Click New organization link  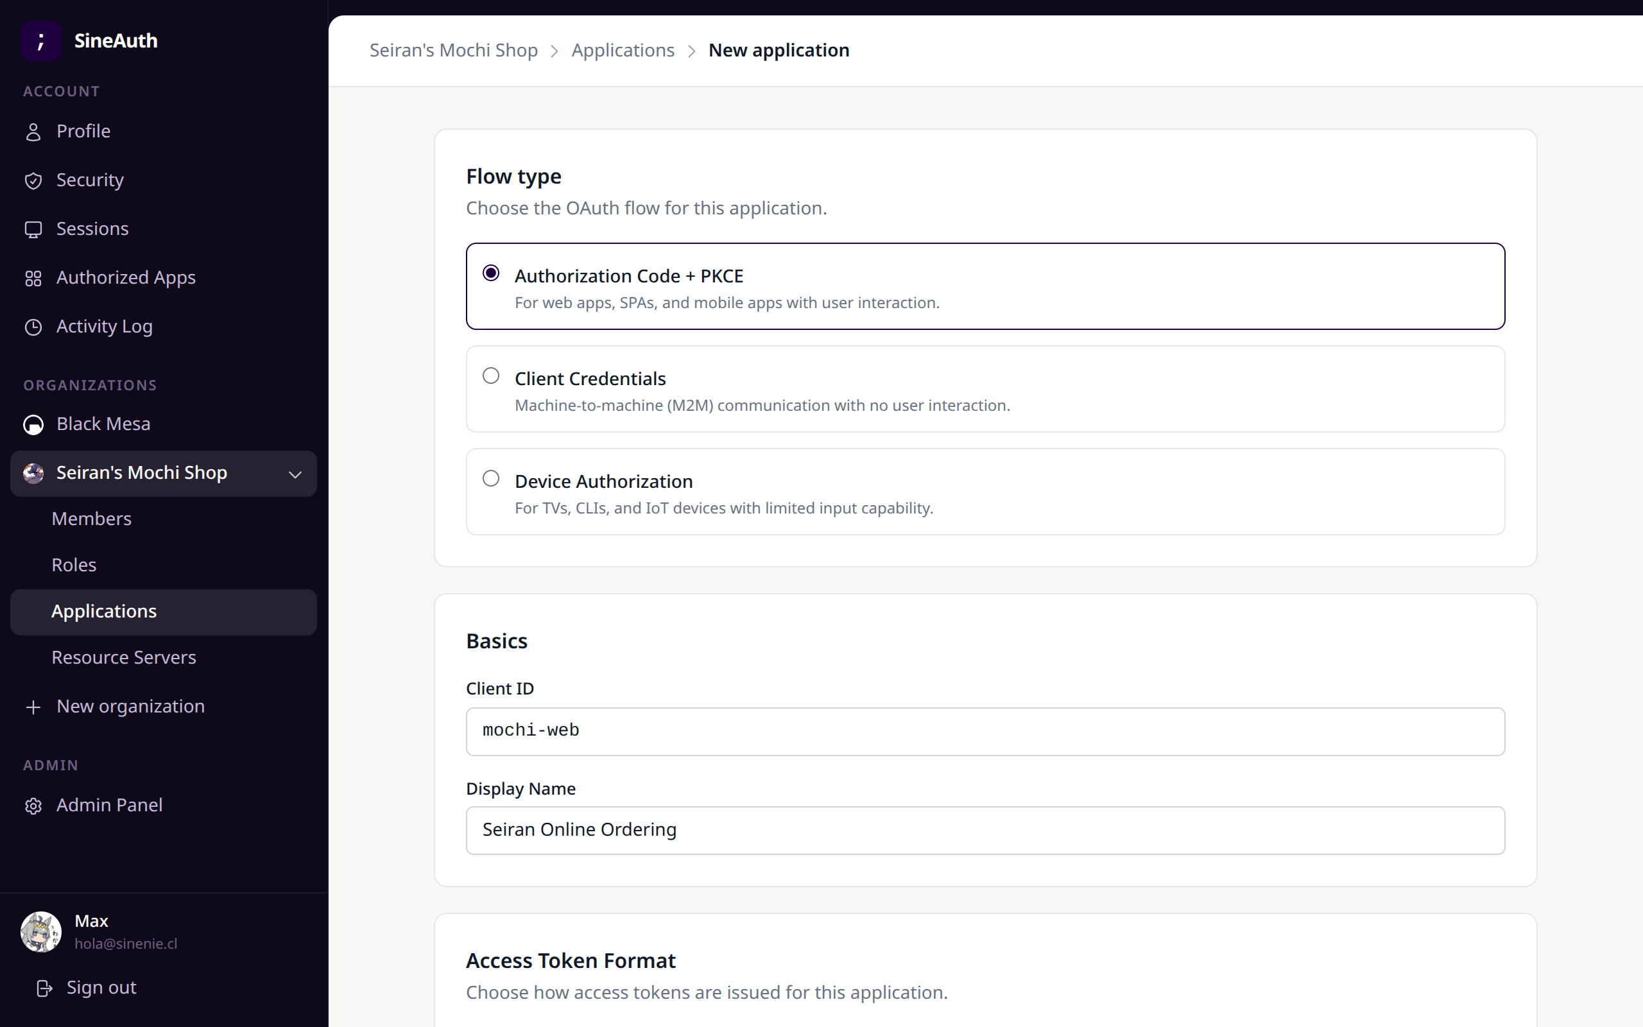coord(164,707)
